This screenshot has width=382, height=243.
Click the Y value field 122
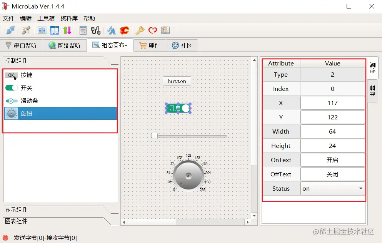tap(332, 117)
